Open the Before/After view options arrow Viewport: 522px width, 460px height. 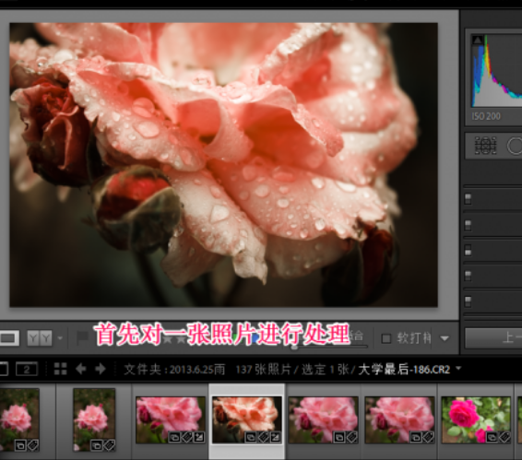60,338
